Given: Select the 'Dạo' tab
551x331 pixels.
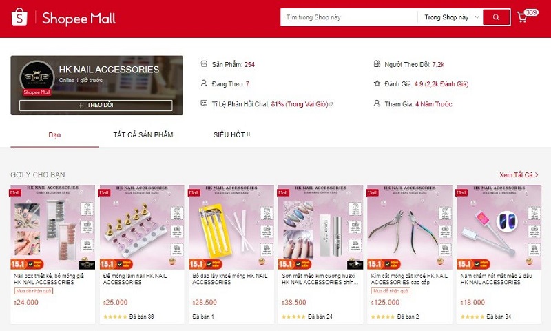Looking at the screenshot, I should point(54,134).
